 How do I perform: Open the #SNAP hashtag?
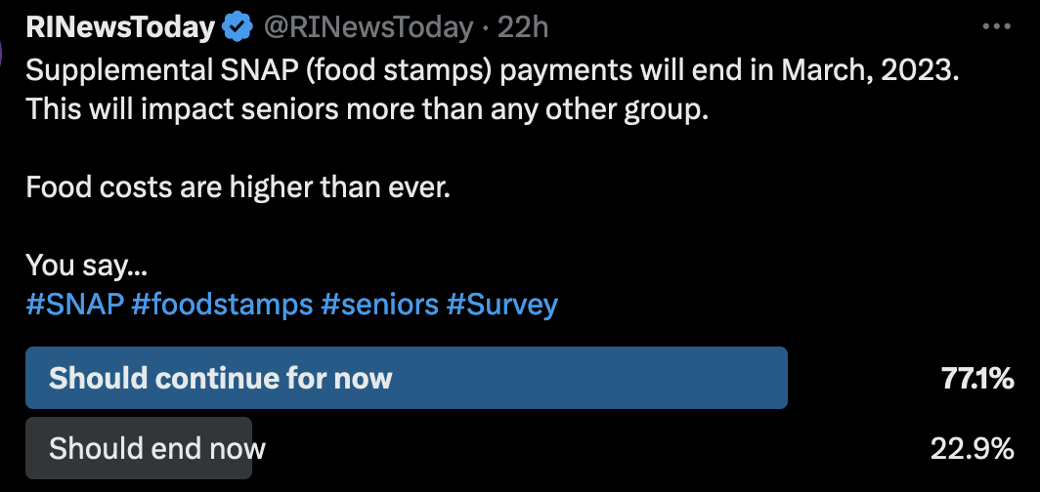tap(74, 305)
